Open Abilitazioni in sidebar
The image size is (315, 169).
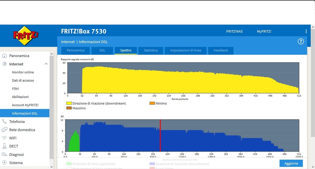point(20,97)
